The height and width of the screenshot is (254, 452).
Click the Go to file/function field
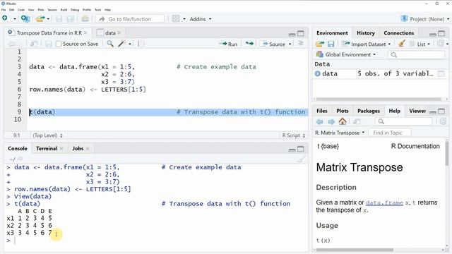tap(130, 19)
